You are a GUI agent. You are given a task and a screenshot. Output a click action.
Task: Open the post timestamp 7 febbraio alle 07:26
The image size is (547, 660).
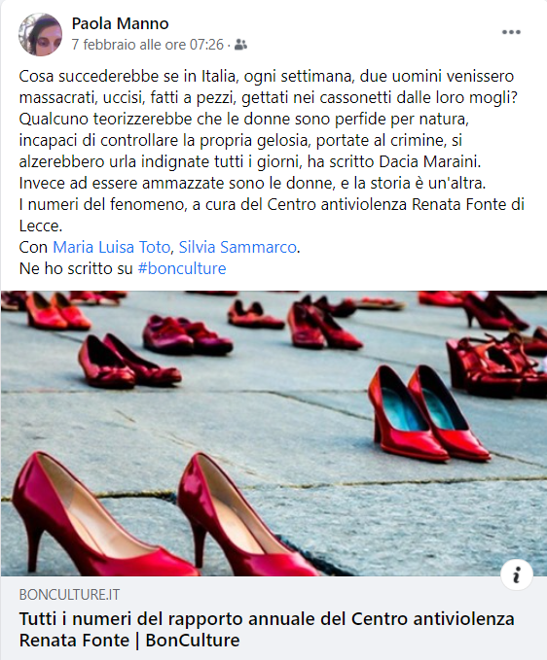pos(148,44)
